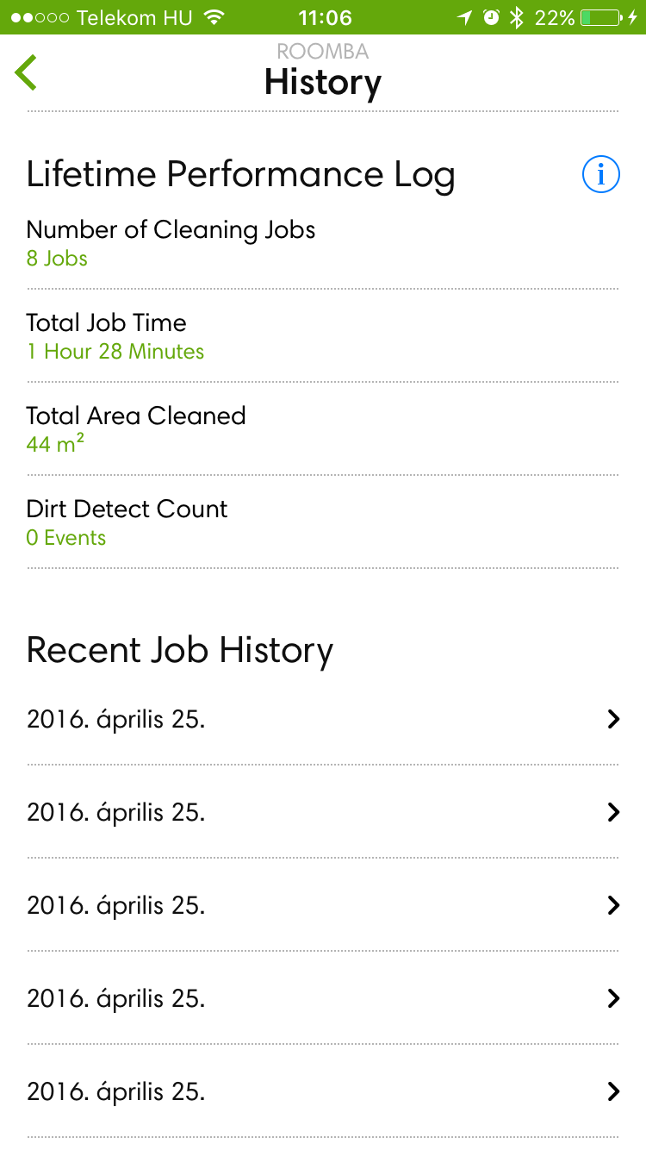Tap the Wi-Fi icon in status bar

(215, 17)
